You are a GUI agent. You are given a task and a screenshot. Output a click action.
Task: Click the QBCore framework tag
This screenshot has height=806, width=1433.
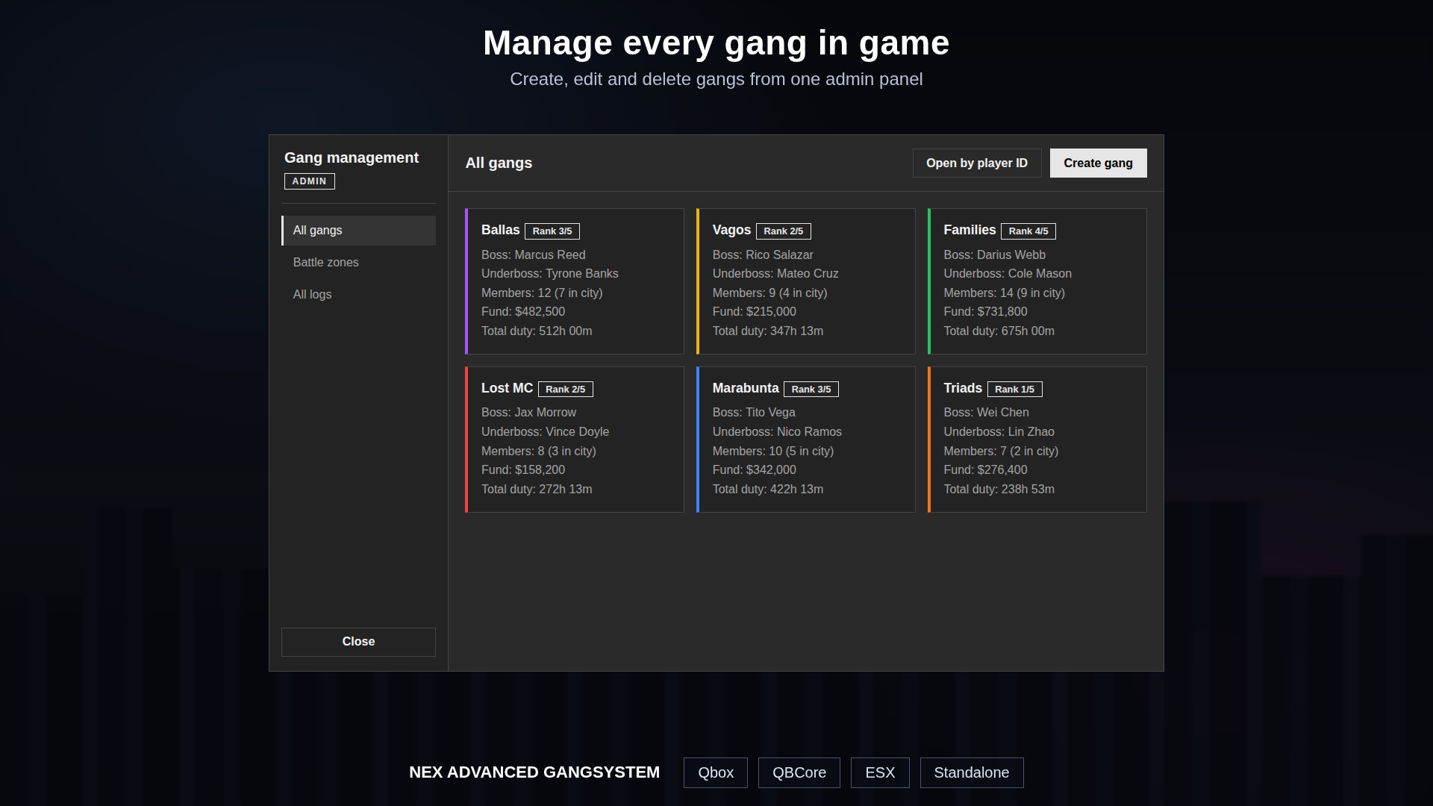point(799,773)
